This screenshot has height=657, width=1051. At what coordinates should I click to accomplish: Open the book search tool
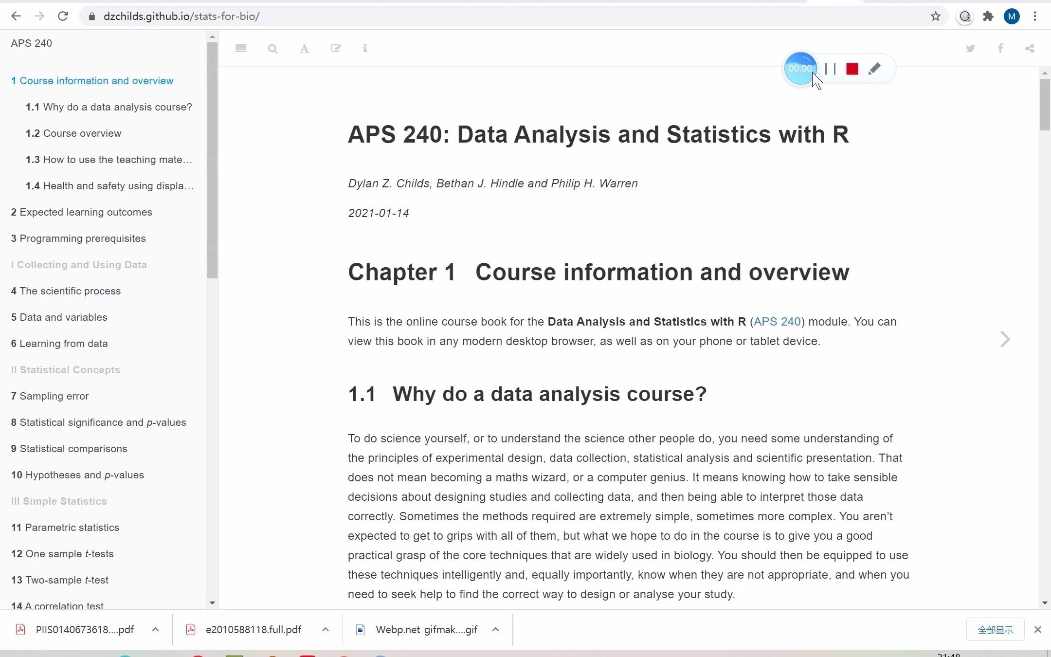(272, 48)
